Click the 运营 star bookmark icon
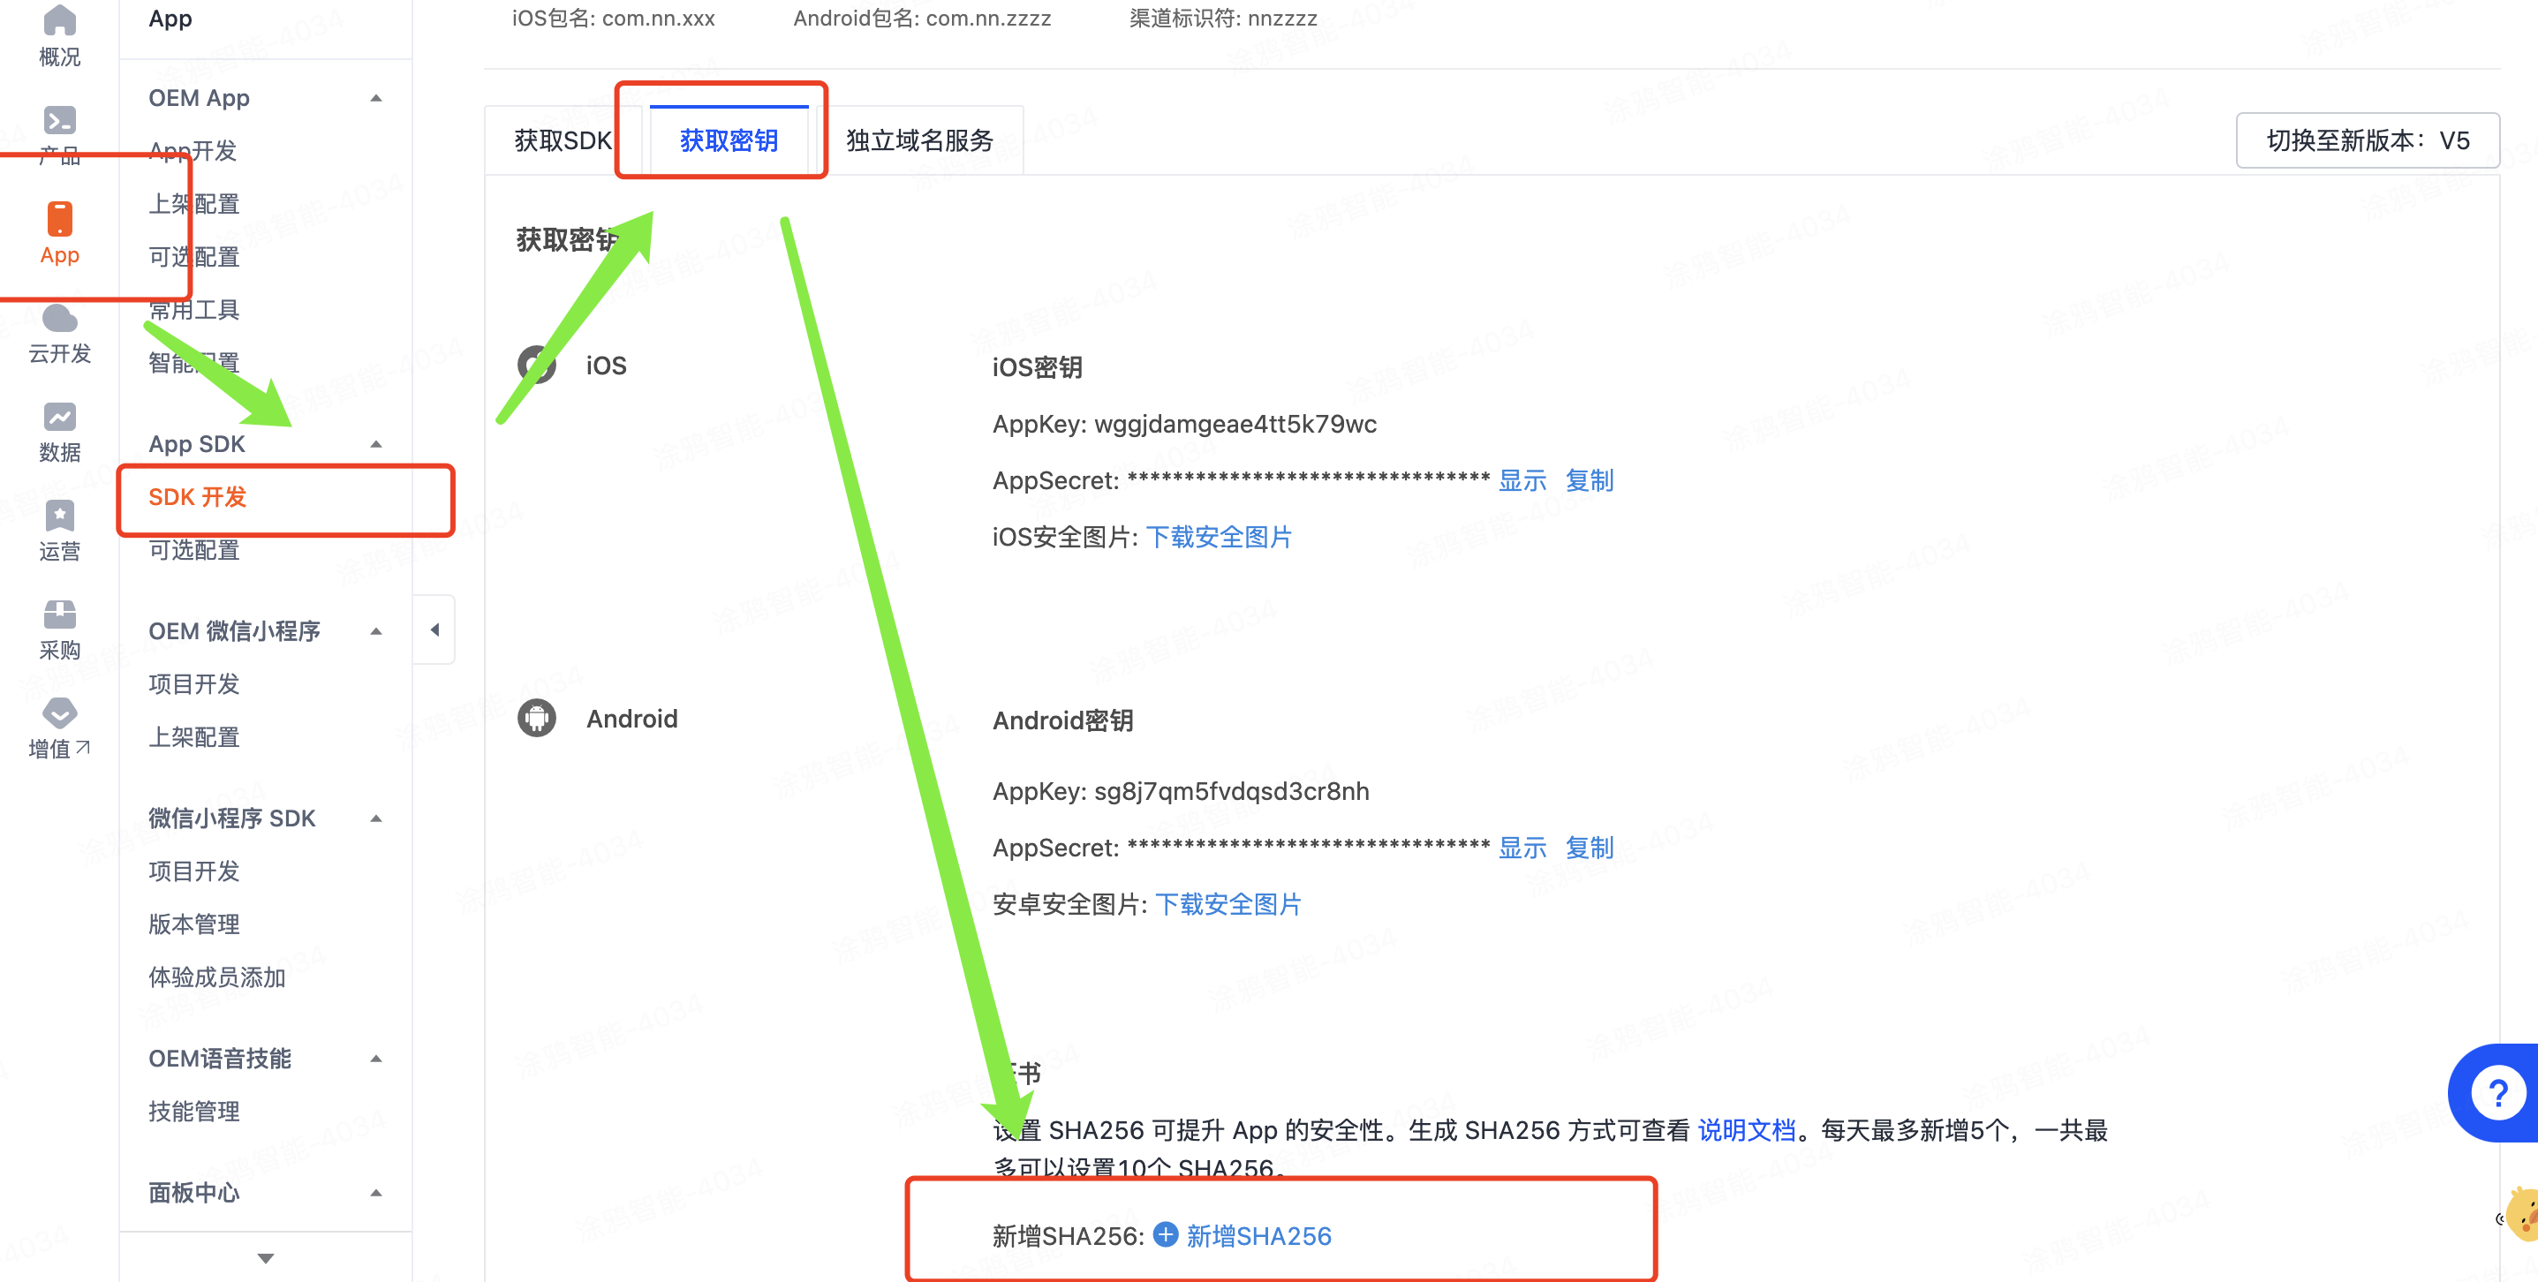The height and width of the screenshot is (1282, 2538). point(59,516)
